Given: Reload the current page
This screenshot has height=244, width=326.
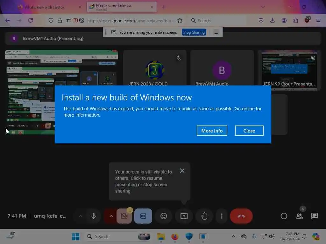Looking at the screenshot, I should (31, 20).
